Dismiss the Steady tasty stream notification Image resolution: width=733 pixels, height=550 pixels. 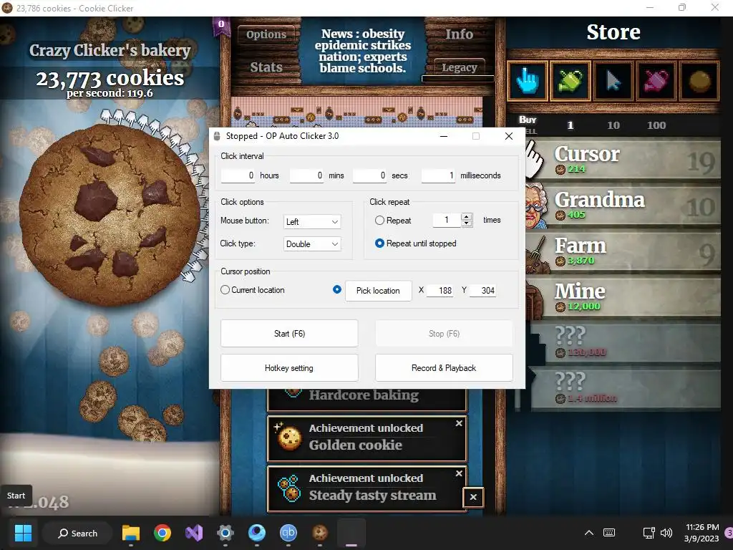tap(459, 473)
